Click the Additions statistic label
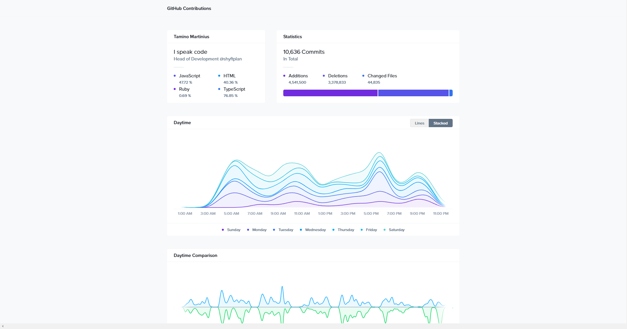This screenshot has width=627, height=329. click(x=298, y=76)
